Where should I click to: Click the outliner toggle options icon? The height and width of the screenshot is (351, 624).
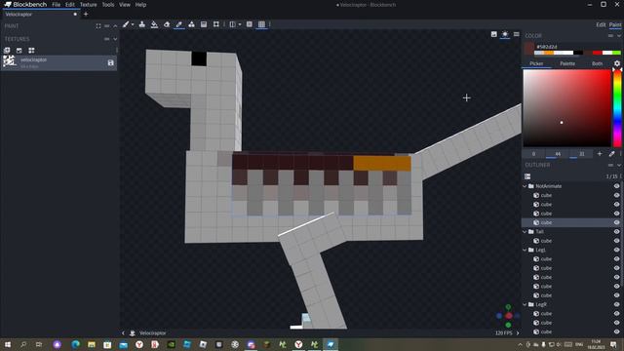(x=527, y=176)
